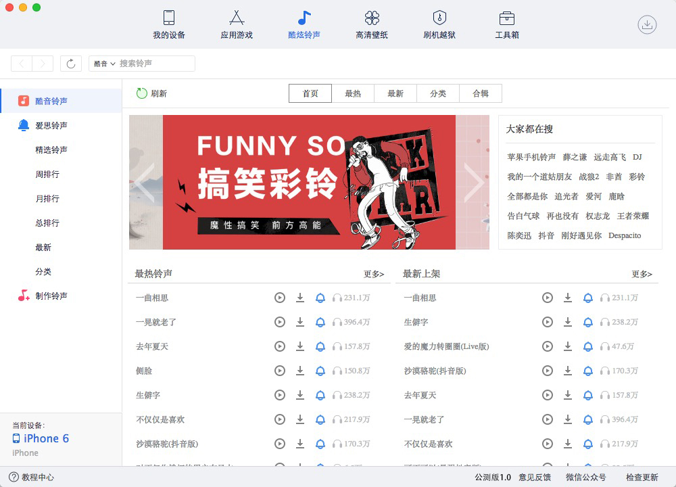Open 更多 list under 最热铃声

pyautogui.click(x=374, y=273)
